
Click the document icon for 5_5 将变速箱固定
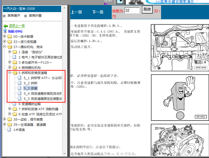tap(20, 98)
